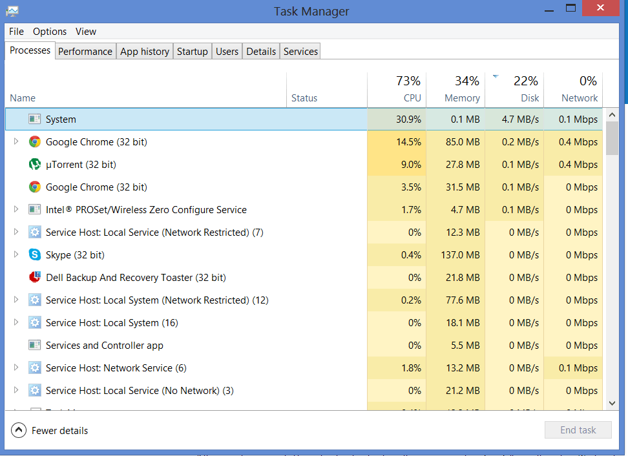Screen dimensions: 628x456
Task: Click the System process icon
Action: coord(35,119)
